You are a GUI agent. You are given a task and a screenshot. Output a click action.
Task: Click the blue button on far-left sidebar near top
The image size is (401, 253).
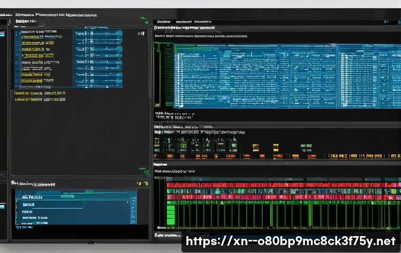[x=2, y=33]
